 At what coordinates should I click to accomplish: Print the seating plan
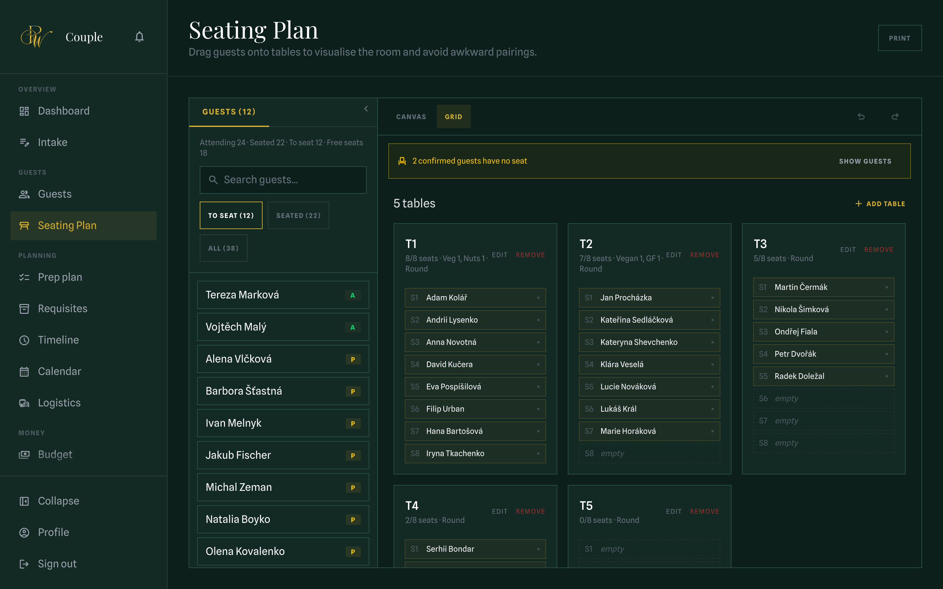click(x=900, y=38)
